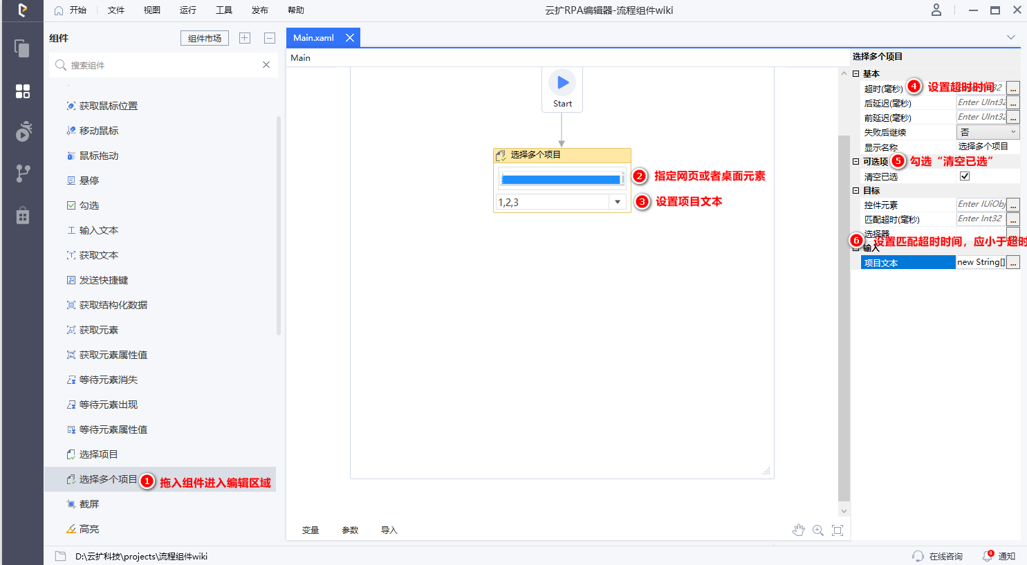Select the 获取文本 component
This screenshot has height=565, width=1027.
98,255
